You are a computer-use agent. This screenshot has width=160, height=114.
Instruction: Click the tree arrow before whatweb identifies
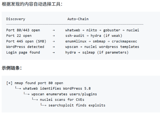click(18, 88)
